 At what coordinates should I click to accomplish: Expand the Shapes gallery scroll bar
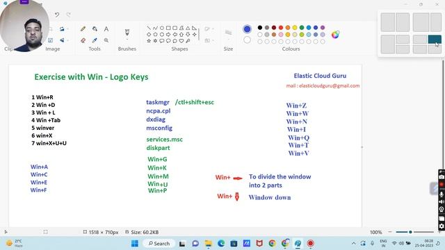click(199, 34)
